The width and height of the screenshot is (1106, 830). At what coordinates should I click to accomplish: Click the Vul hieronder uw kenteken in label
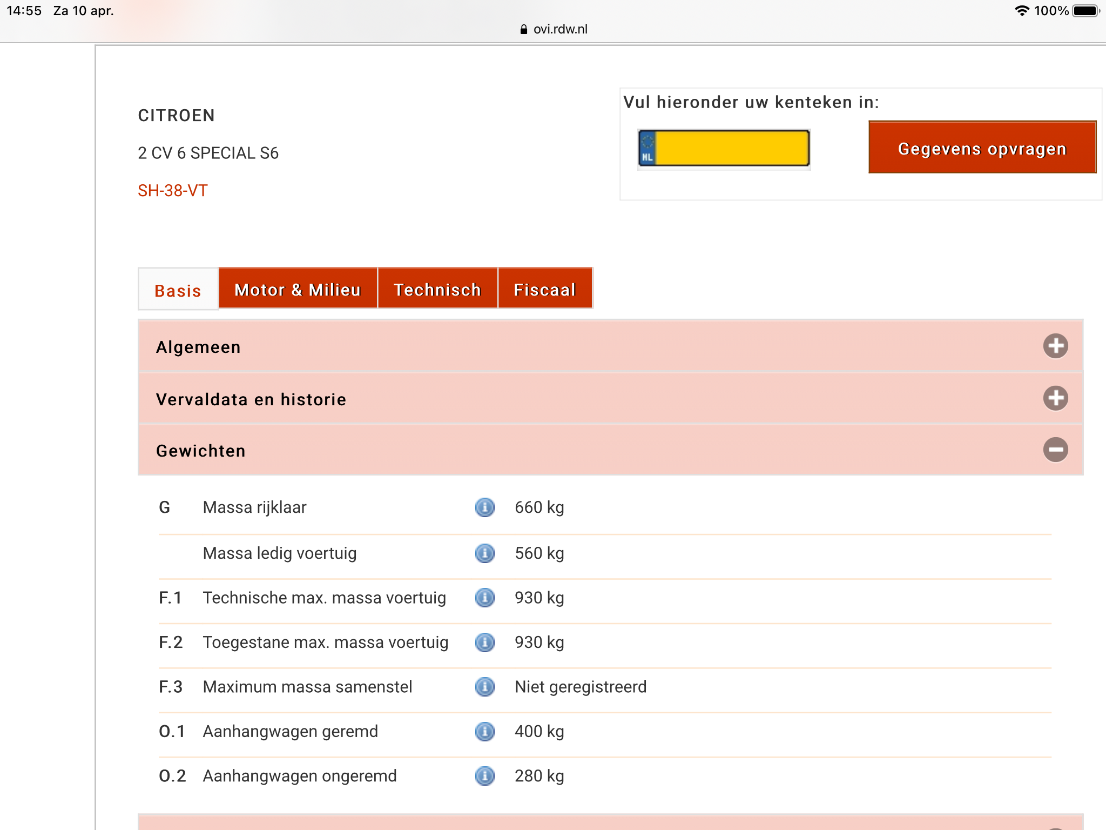(x=751, y=102)
